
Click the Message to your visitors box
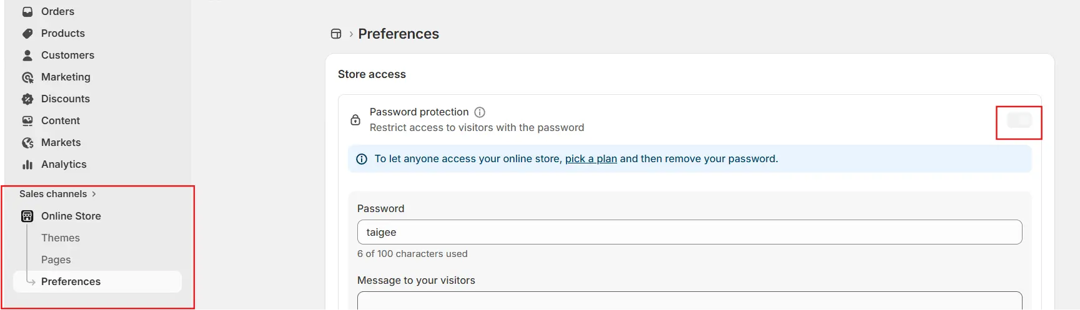(689, 301)
